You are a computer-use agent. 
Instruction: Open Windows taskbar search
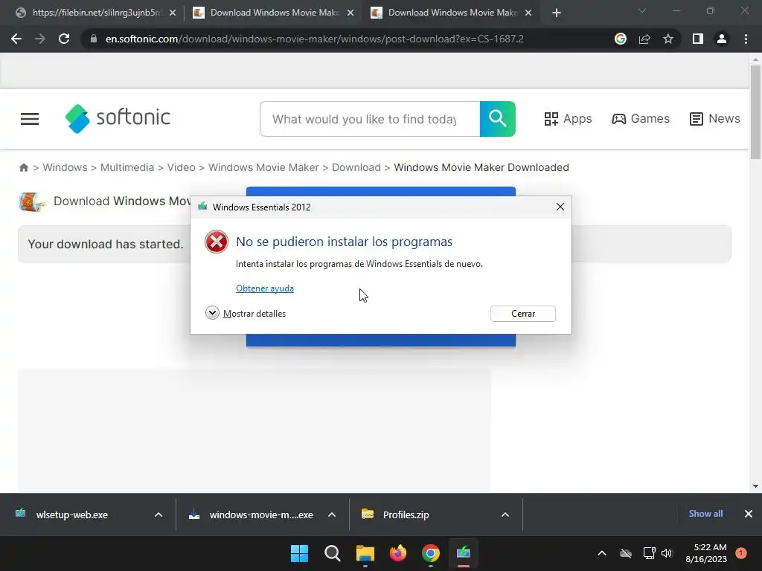[333, 553]
